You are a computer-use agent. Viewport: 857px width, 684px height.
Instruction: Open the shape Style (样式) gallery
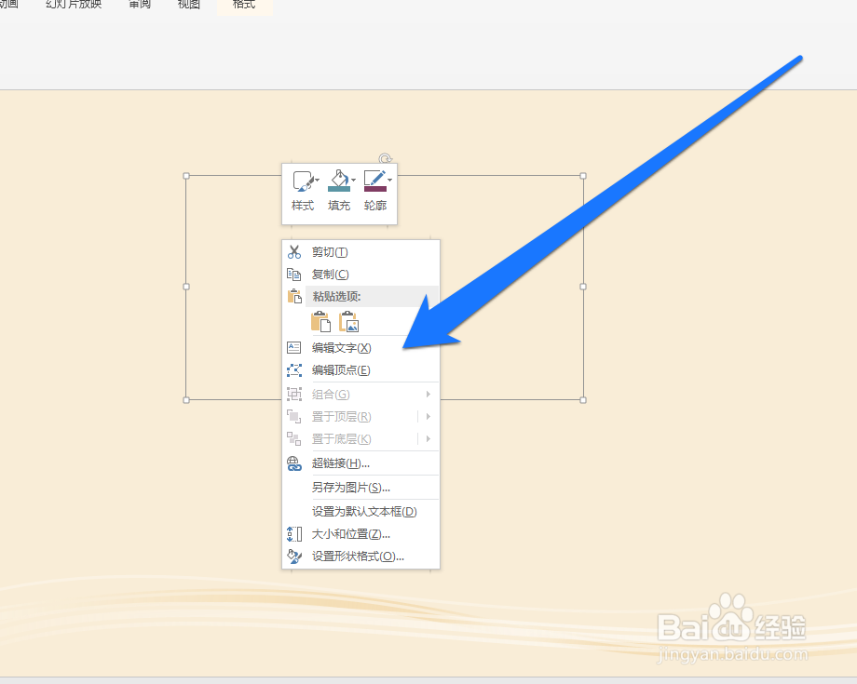point(303,191)
